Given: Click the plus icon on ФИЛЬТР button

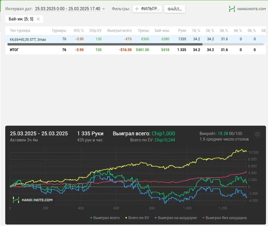Looking at the screenshot, I should click(x=137, y=9).
